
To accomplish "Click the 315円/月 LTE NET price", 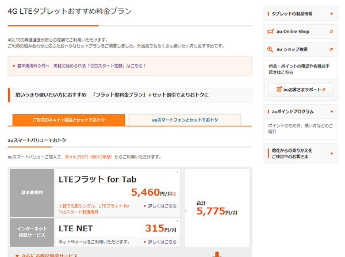I will 161,228.
